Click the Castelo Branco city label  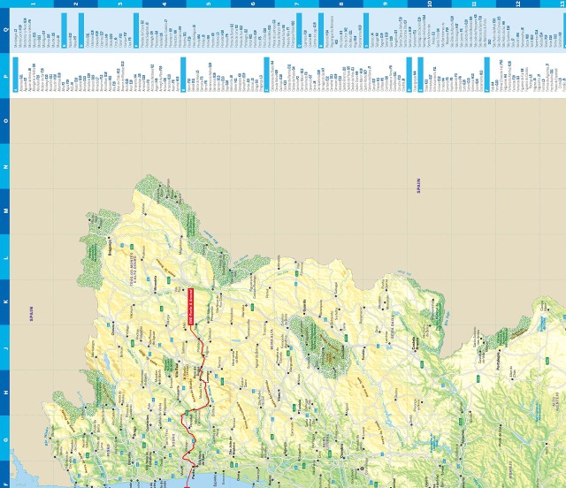(416, 343)
